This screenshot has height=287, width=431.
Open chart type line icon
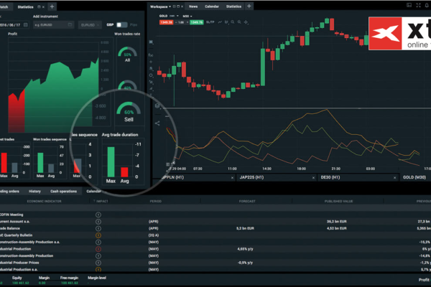click(x=220, y=22)
